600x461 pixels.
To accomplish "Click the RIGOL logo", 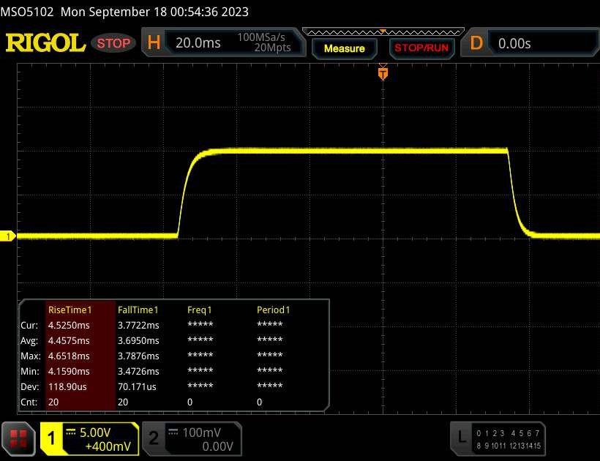I will pyautogui.click(x=45, y=43).
